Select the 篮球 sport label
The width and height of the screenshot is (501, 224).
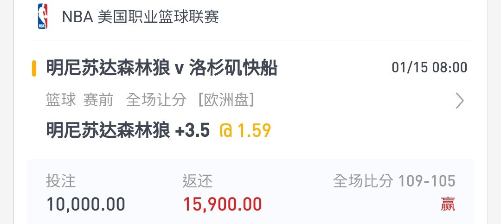(x=61, y=100)
